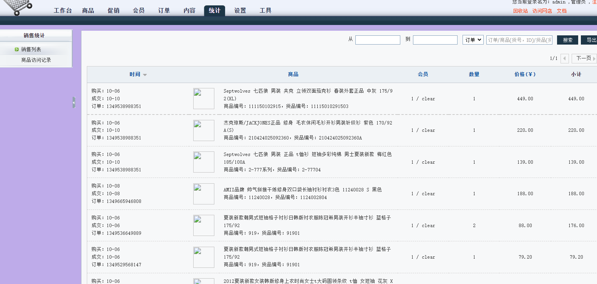
Task: Open thumbnail for order 1349536649889 item
Action: [204, 225]
